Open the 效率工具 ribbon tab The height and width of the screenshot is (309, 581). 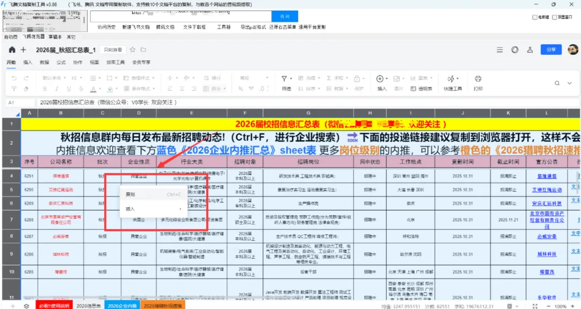[x=116, y=62]
